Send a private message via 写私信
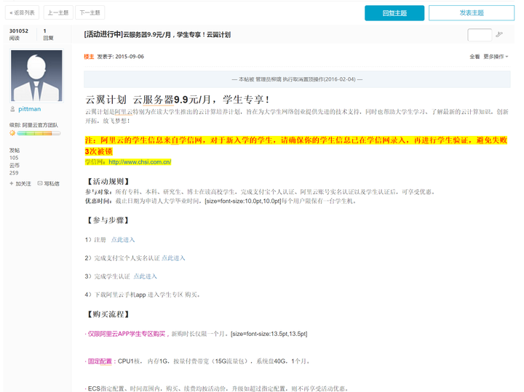This screenshot has width=524, height=392. coord(49,184)
